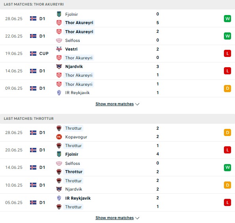Screen dimensions: 235x223
Task: Click the Njardvik crest in the 14.06.25 Thor match
Action: tap(59, 66)
